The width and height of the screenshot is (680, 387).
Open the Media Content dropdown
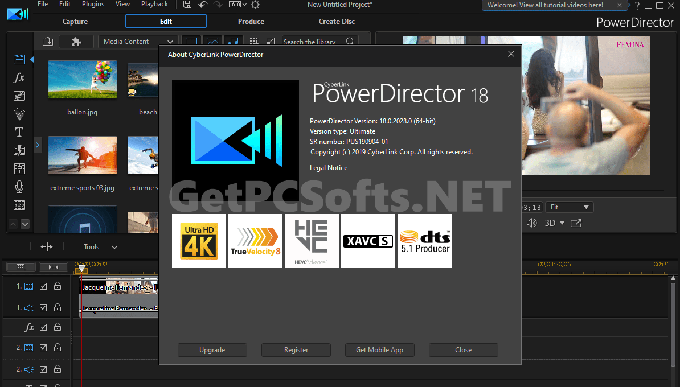coord(138,41)
